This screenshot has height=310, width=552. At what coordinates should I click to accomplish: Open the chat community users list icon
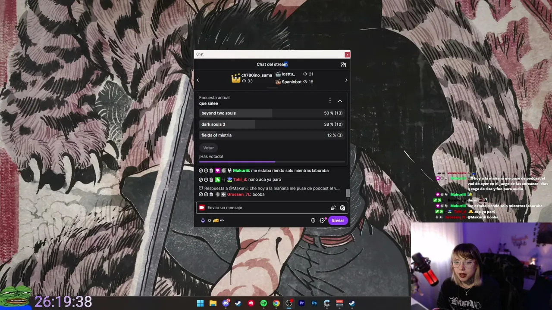[343, 64]
